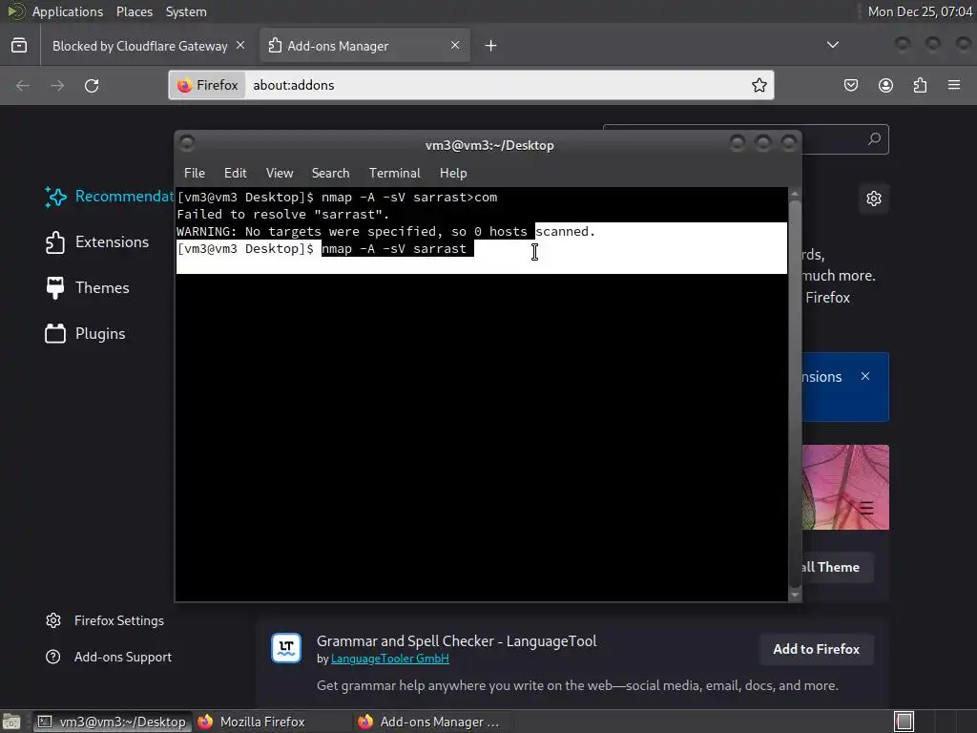
Task: Open the Plugins category in sidebar
Action: coord(85,333)
